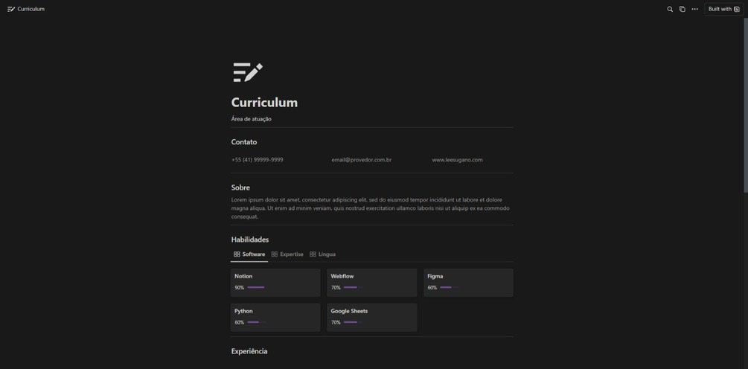
Task: Select the Software tab
Action: click(x=249, y=254)
